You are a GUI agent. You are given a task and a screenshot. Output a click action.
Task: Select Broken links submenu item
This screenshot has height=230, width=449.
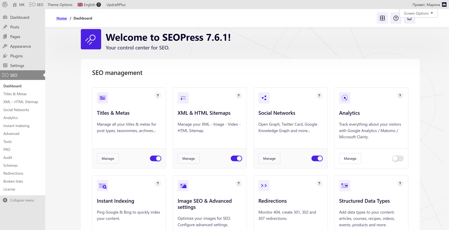click(x=13, y=181)
